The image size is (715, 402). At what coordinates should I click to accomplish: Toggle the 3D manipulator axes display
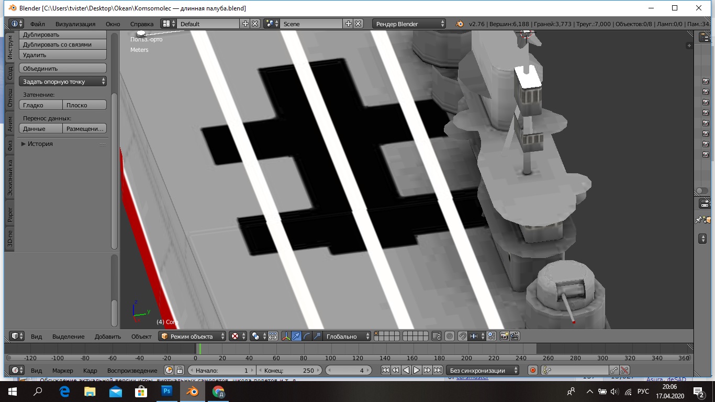286,336
